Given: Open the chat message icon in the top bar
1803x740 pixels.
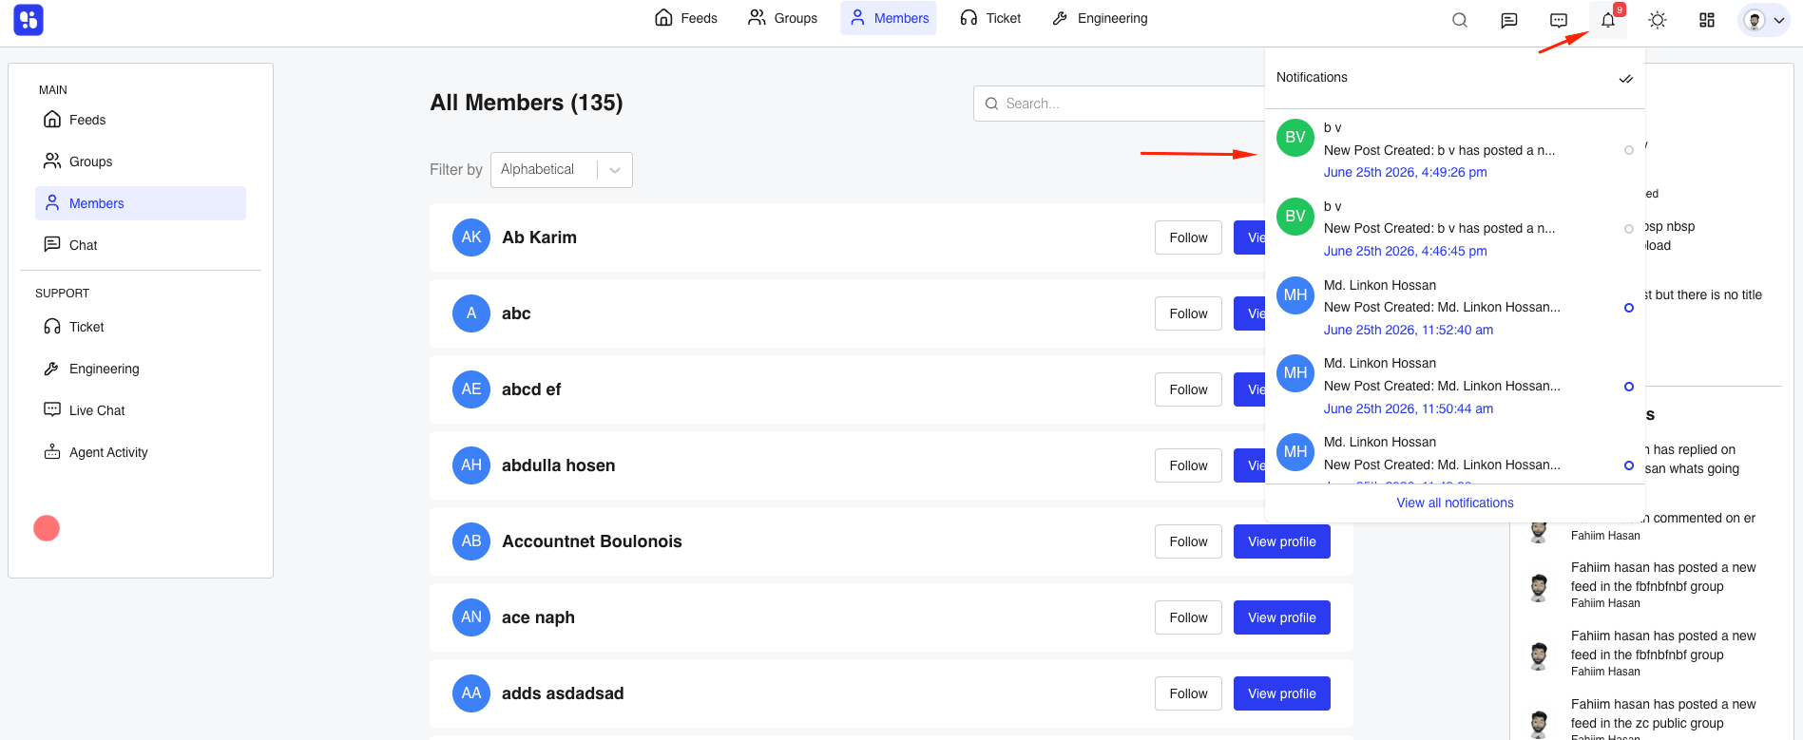Looking at the screenshot, I should 1509,20.
